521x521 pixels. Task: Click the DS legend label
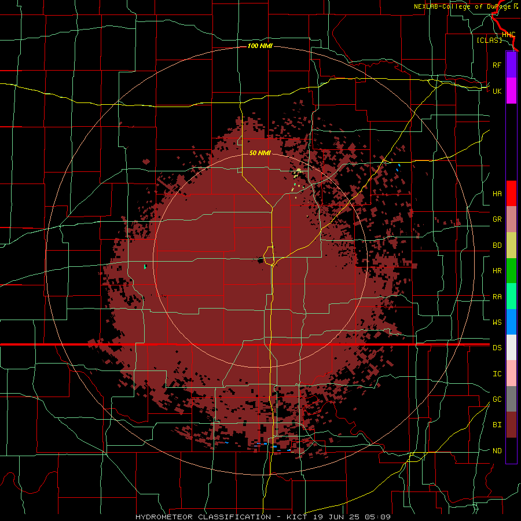point(497,347)
